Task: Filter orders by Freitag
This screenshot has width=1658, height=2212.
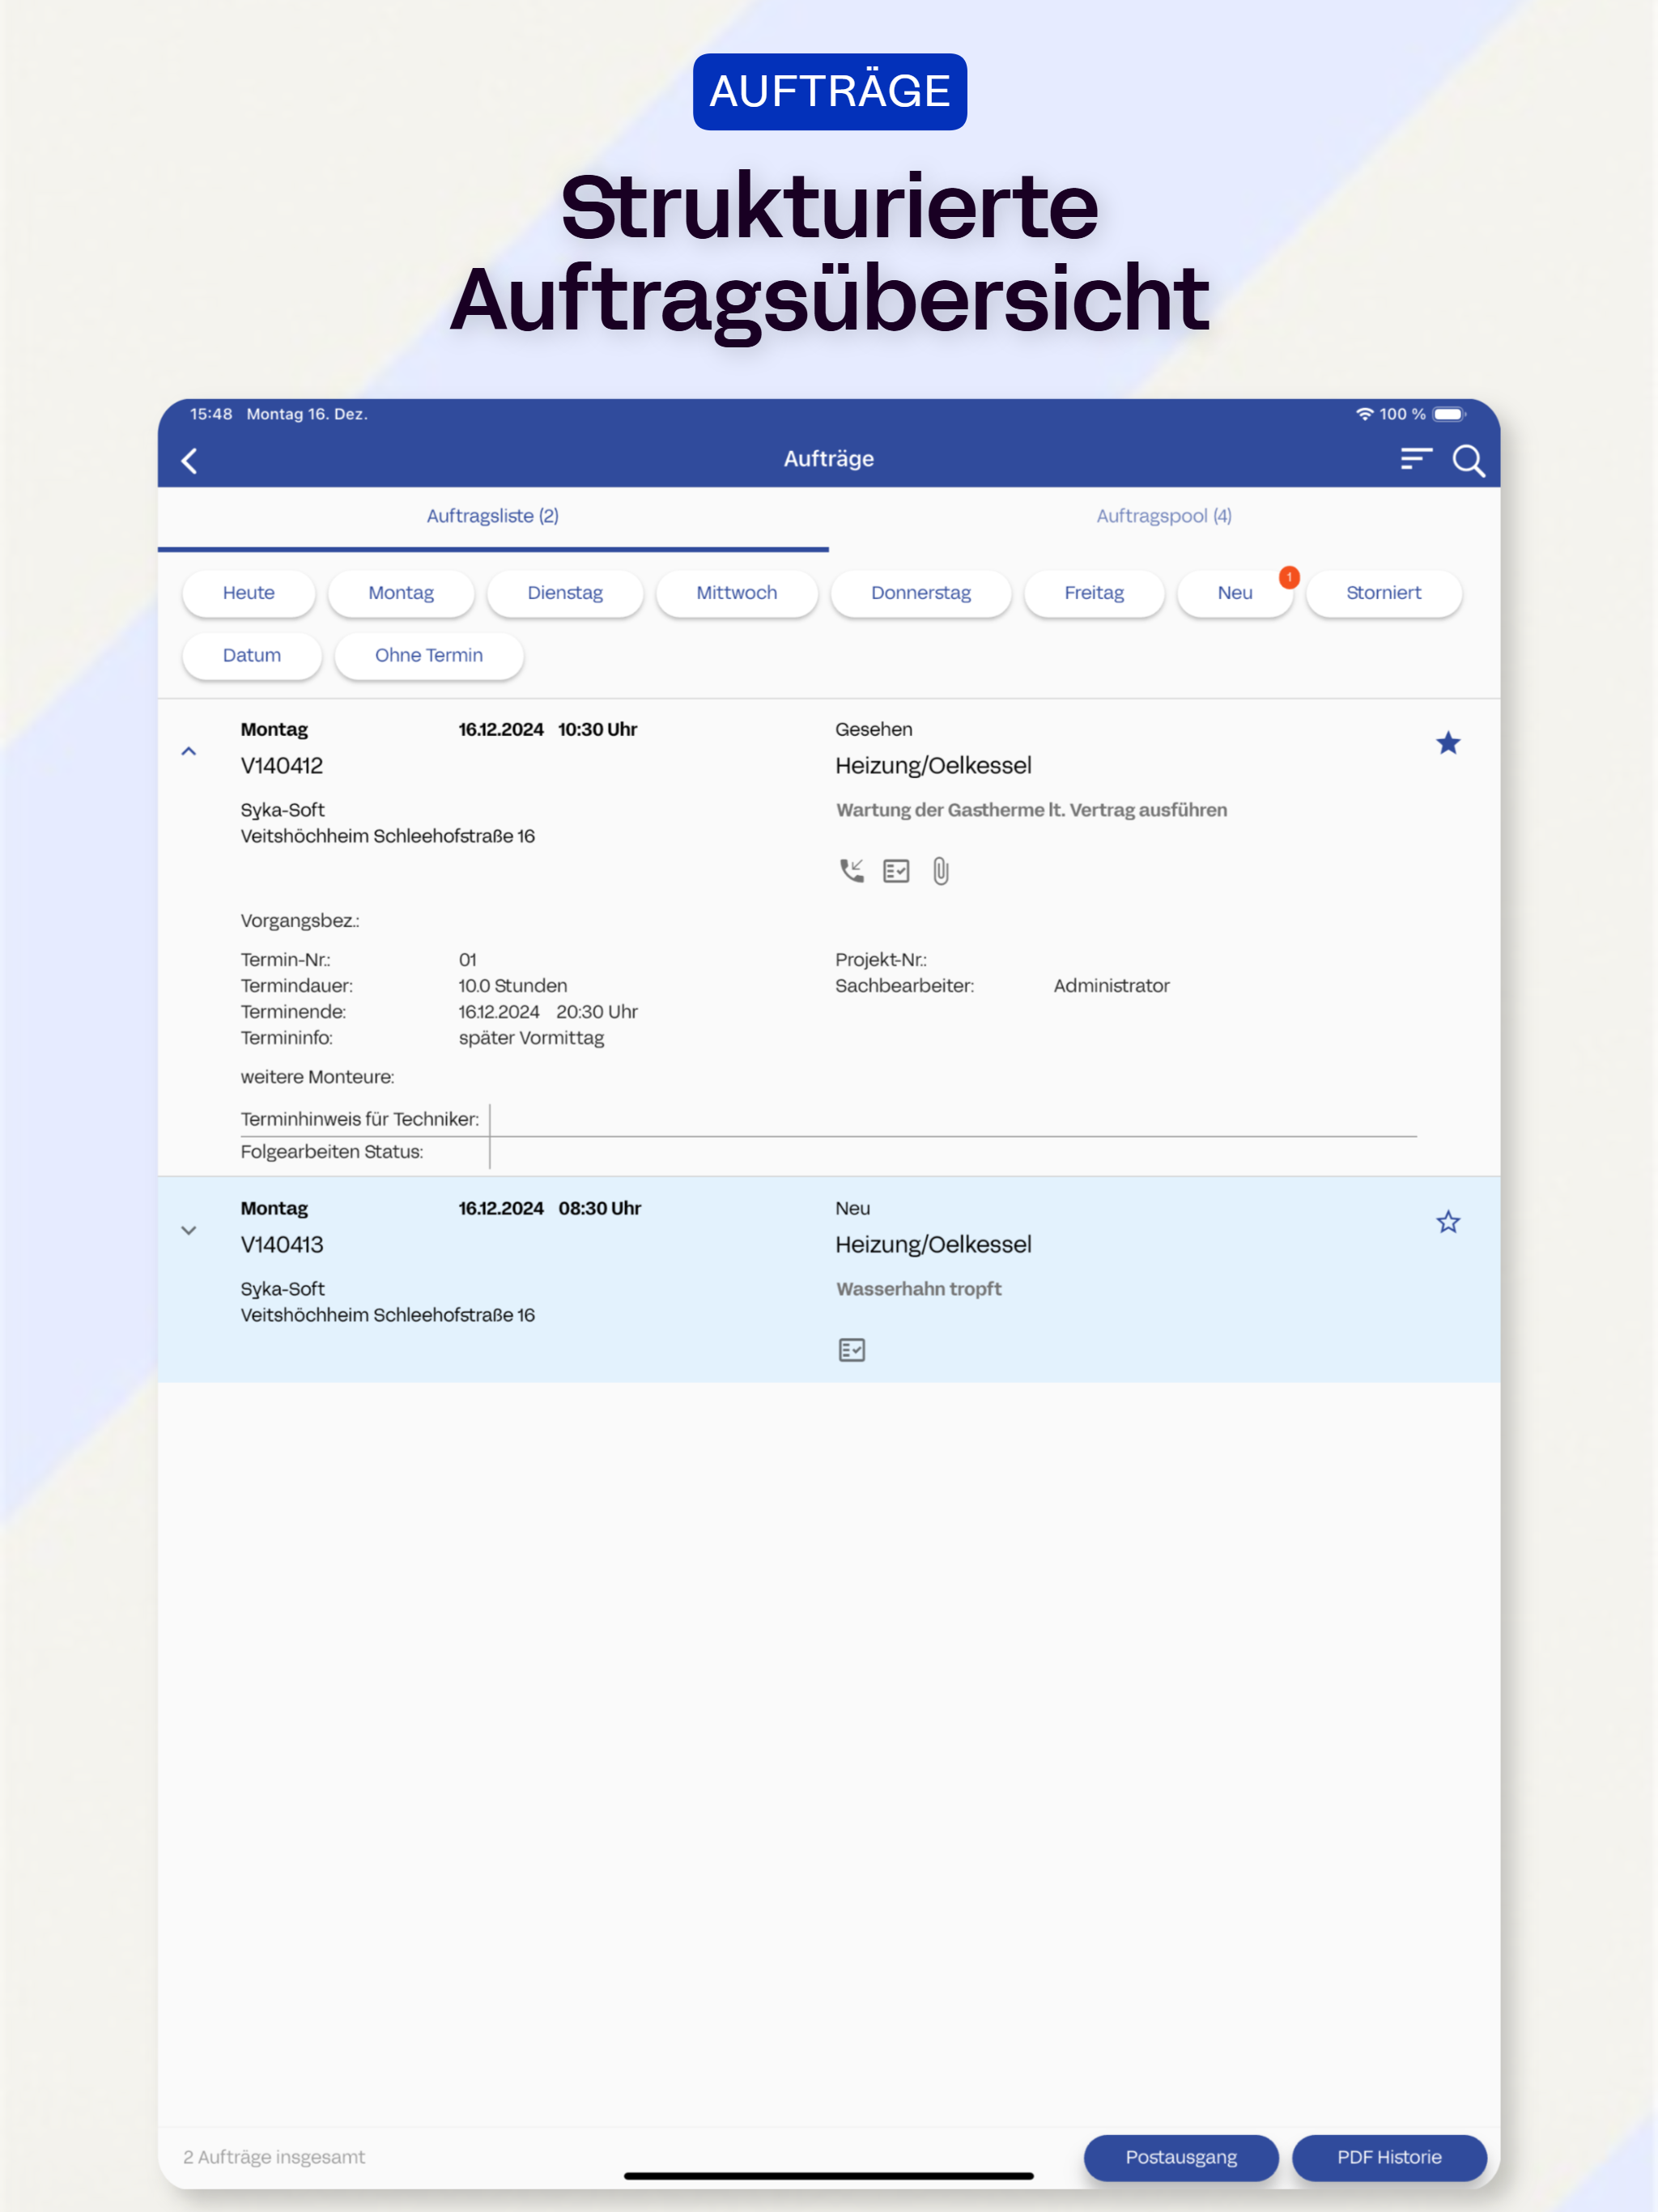Action: (1094, 593)
